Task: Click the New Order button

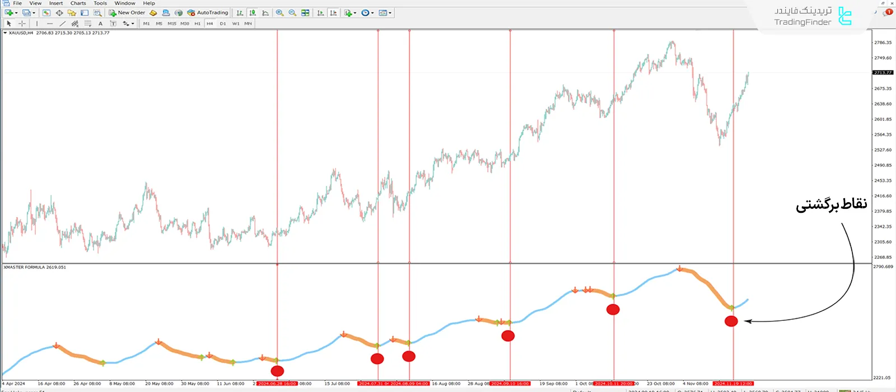Action: (127, 12)
